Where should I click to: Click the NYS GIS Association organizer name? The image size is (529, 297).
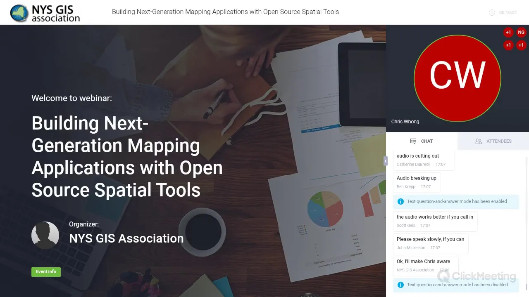pos(126,238)
